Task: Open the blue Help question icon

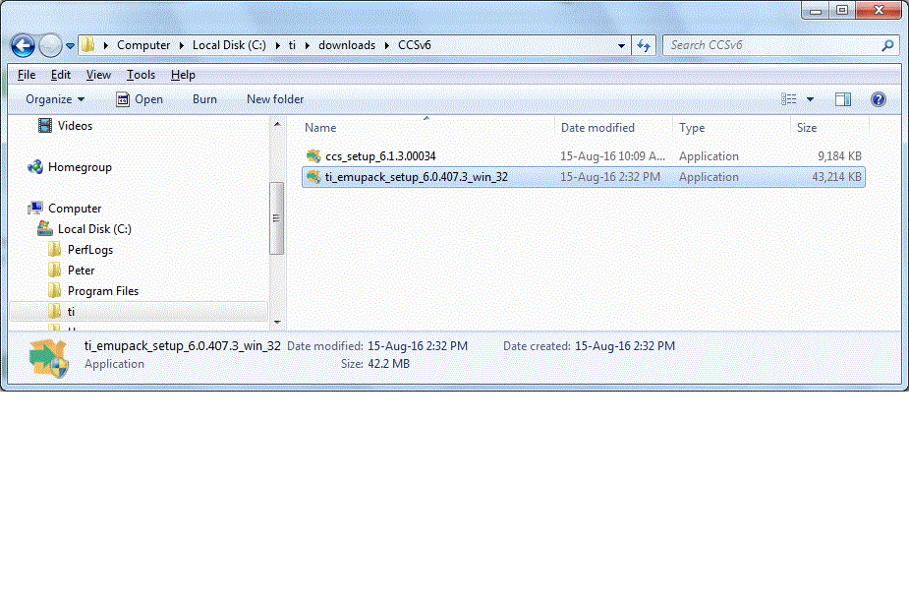Action: (879, 99)
